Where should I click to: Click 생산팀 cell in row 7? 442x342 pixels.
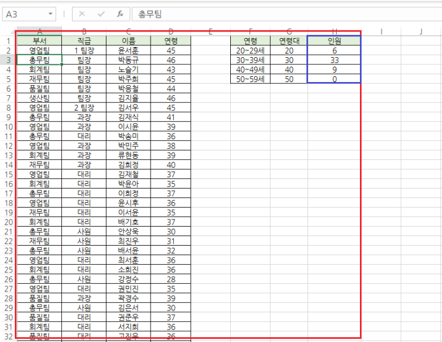click(x=39, y=98)
